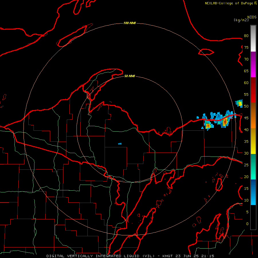Click the scale value 30
The width and height of the screenshot is (258, 258).
point(246,153)
